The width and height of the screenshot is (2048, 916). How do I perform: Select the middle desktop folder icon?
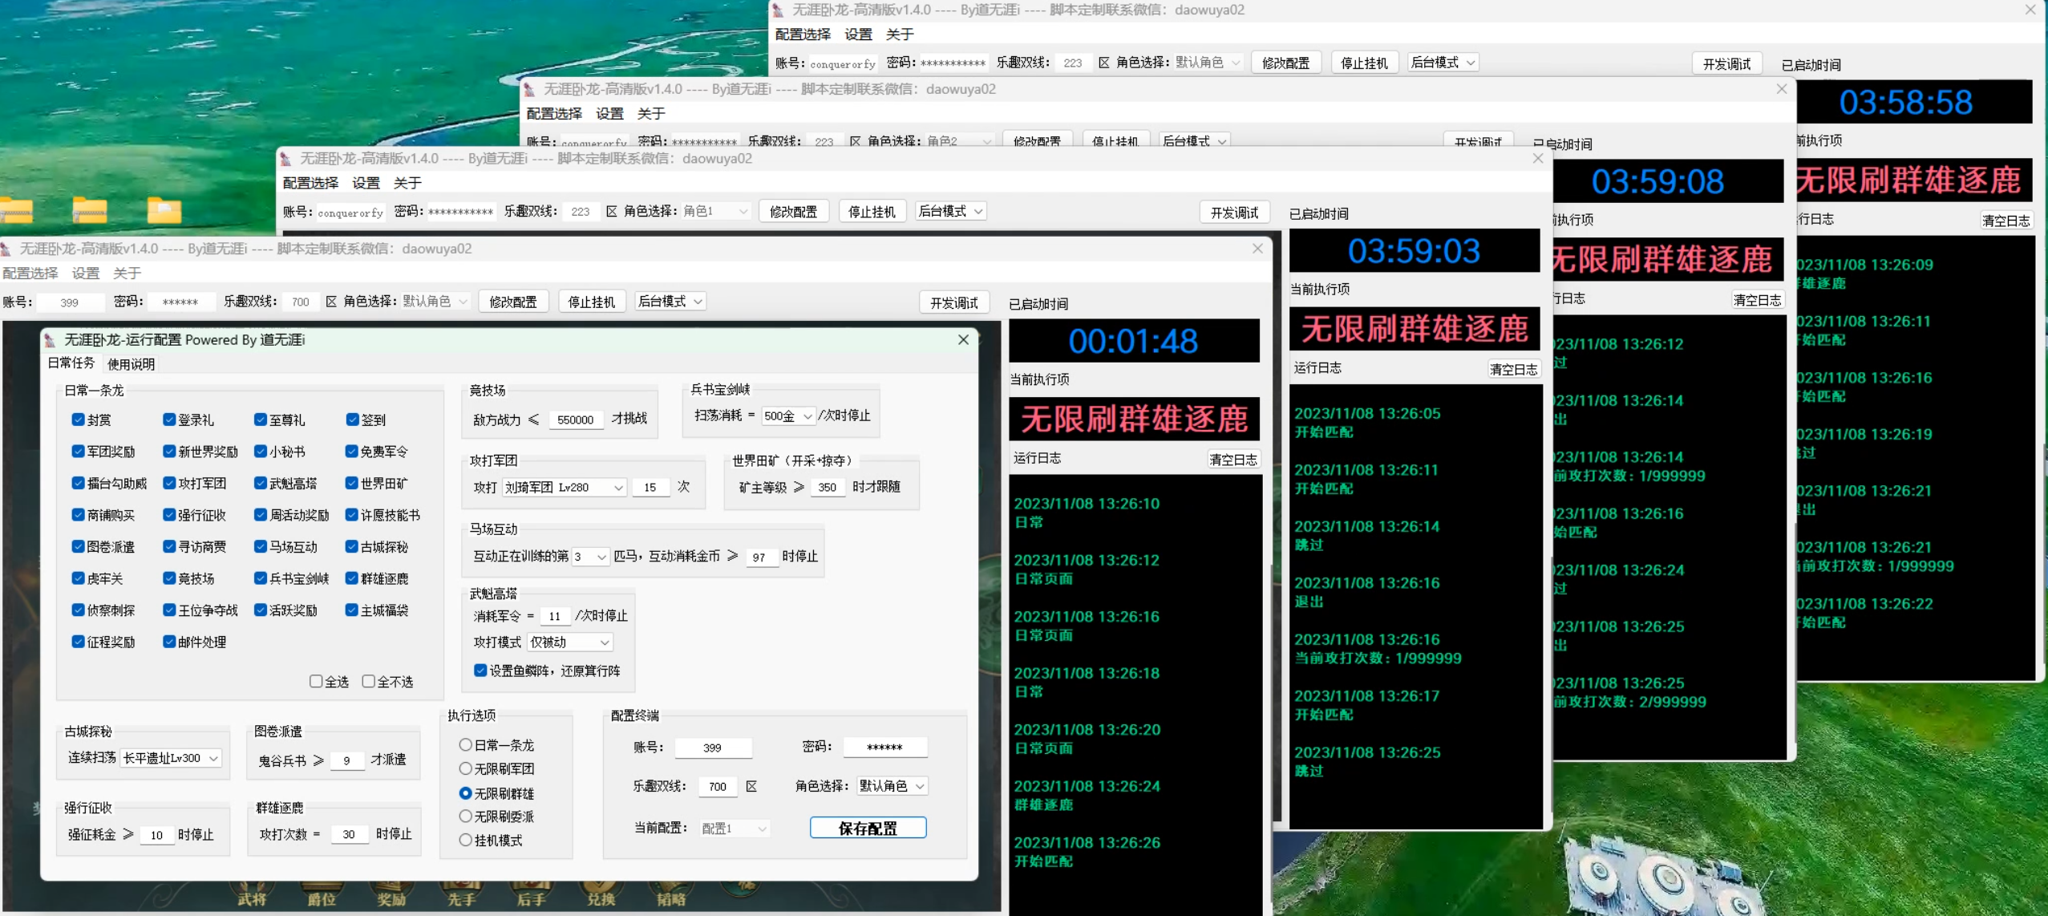pyautogui.click(x=90, y=211)
